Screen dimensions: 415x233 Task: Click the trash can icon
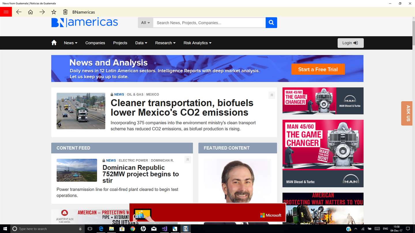click(x=65, y=12)
